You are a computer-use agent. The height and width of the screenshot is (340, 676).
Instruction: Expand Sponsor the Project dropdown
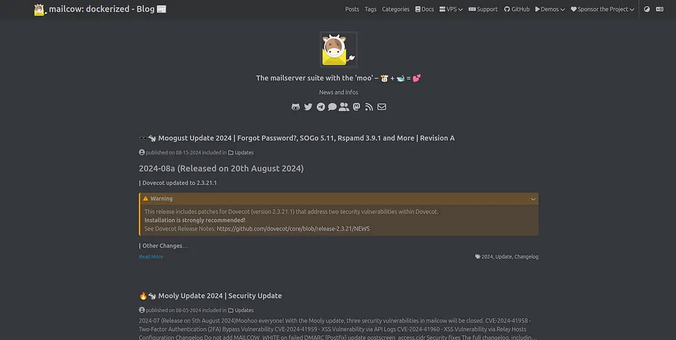pyautogui.click(x=602, y=9)
